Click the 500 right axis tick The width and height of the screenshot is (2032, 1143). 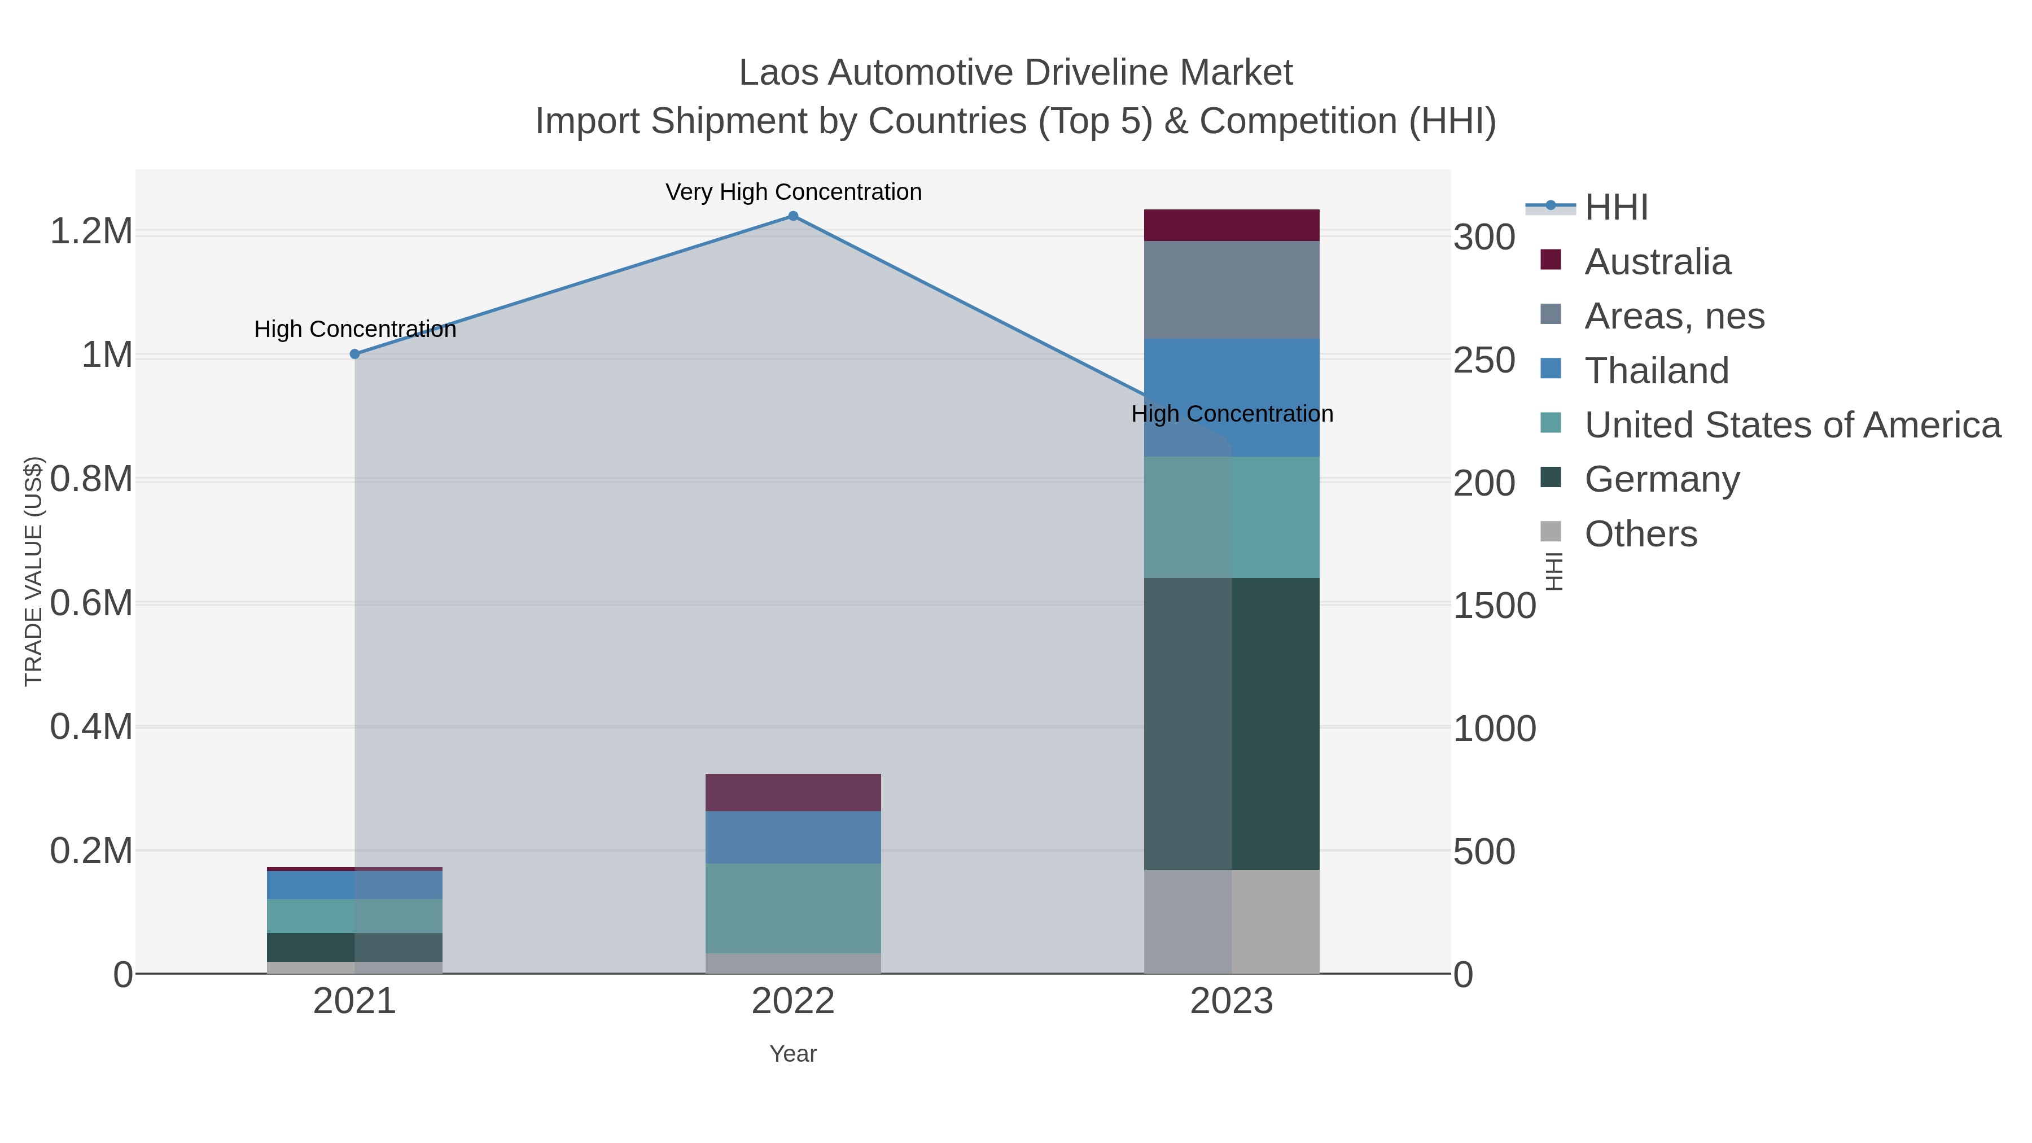click(1484, 852)
